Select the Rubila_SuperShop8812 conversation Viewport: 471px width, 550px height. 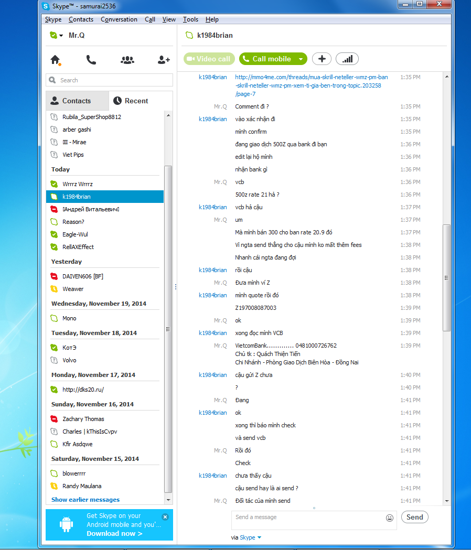(x=104, y=117)
